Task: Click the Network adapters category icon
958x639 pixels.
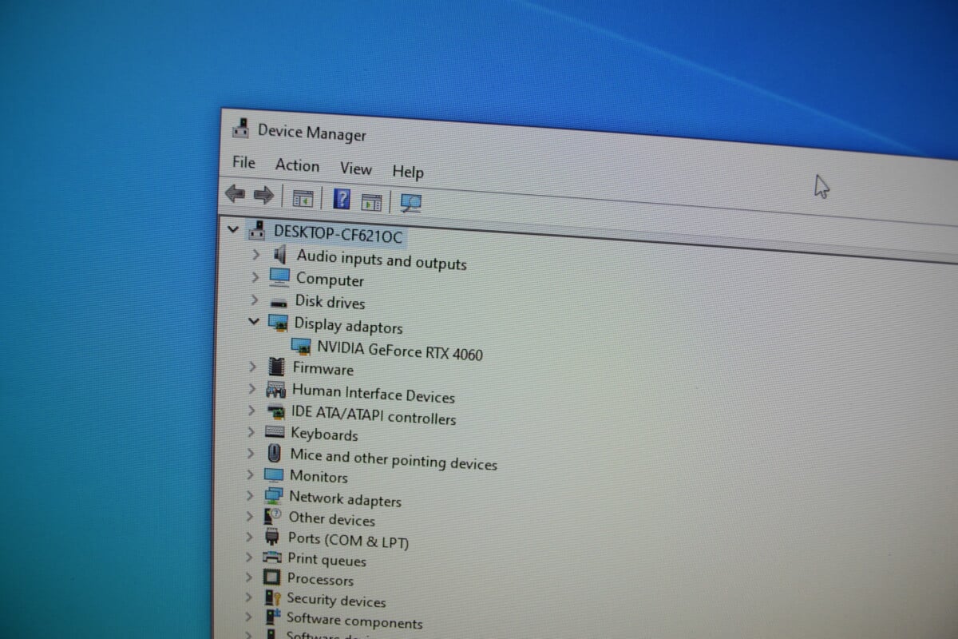Action: [274, 495]
